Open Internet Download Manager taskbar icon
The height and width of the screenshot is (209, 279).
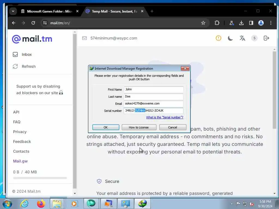(142, 204)
